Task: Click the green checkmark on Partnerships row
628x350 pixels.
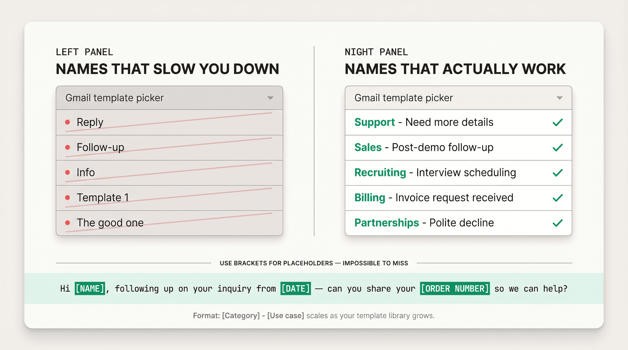Action: [557, 223]
